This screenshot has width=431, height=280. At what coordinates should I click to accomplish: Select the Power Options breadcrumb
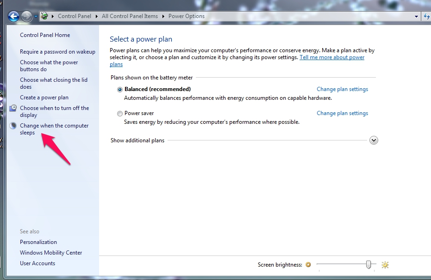point(187,16)
